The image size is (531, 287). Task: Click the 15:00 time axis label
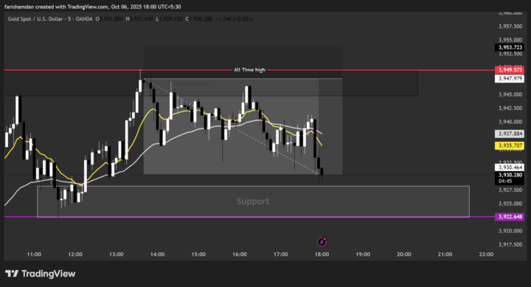tap(198, 254)
